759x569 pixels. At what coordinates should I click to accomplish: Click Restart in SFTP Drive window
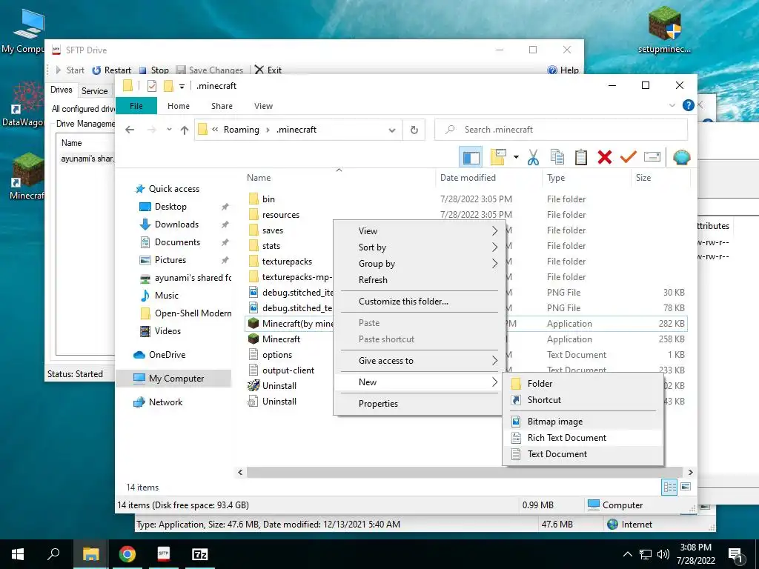pyautogui.click(x=112, y=70)
